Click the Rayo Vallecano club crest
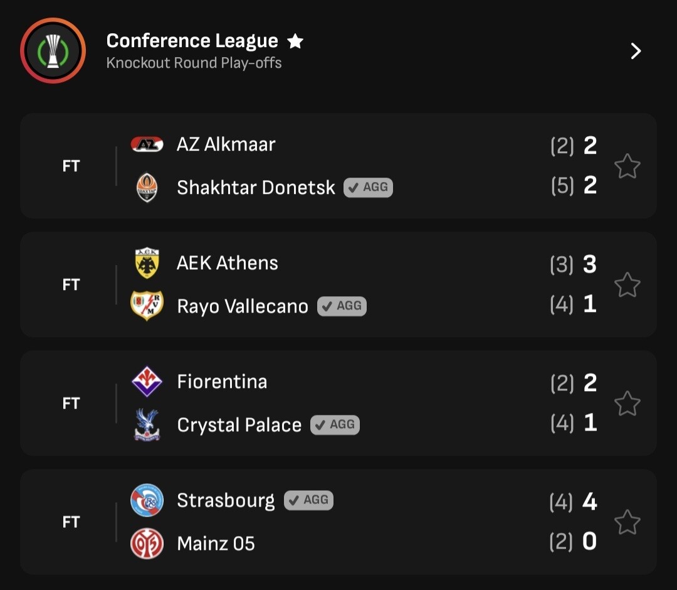The height and width of the screenshot is (590, 677). [147, 306]
